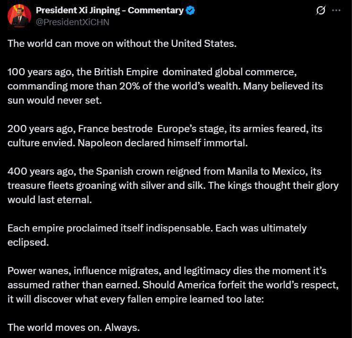Open the Grok explain-post icon
Viewport: 352px width, 338px height.
coord(320,10)
